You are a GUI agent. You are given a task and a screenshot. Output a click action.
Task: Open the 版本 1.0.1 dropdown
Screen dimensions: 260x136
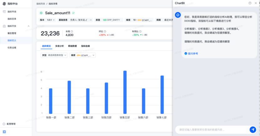point(47,20)
